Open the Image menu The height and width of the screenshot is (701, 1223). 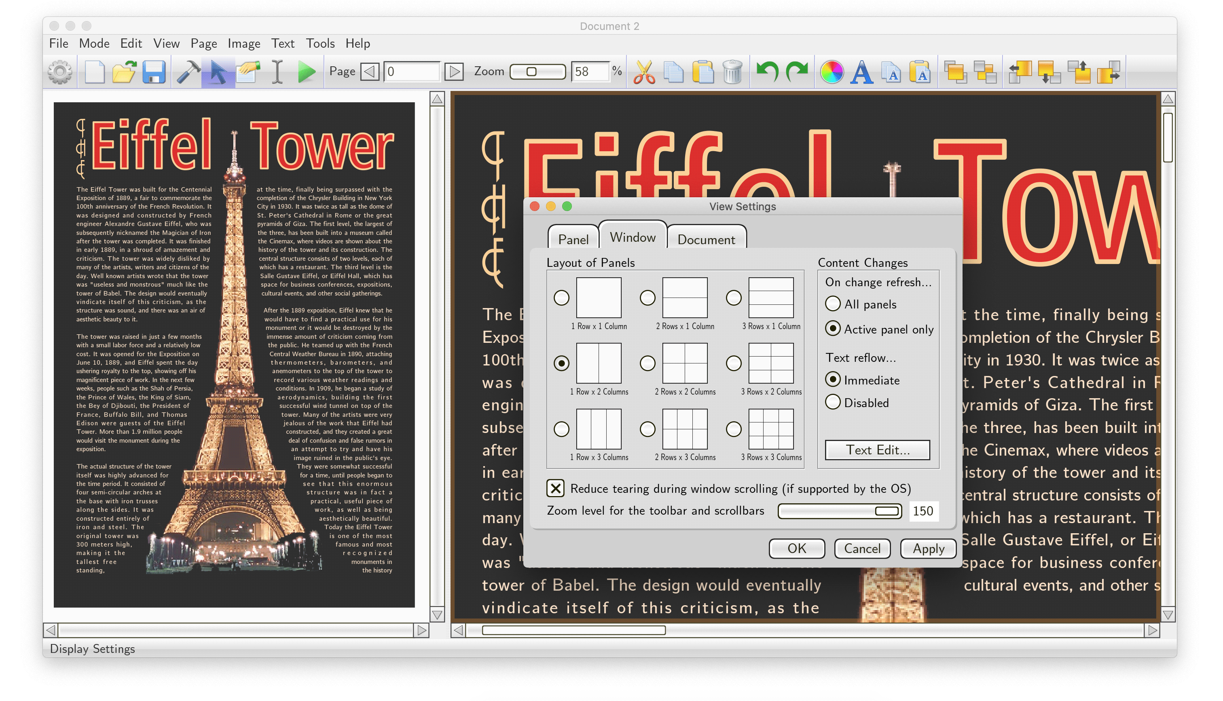coord(243,43)
